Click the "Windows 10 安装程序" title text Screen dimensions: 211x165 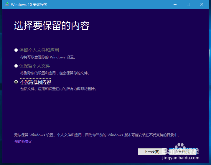[29, 5]
